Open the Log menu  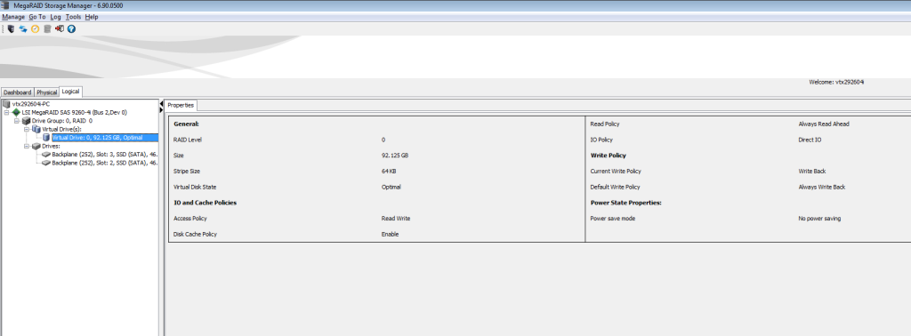56,17
